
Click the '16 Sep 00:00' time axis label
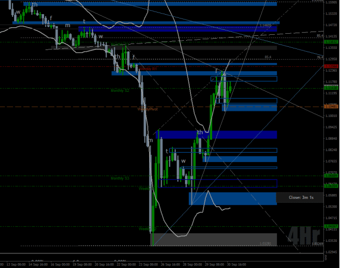[60, 265]
